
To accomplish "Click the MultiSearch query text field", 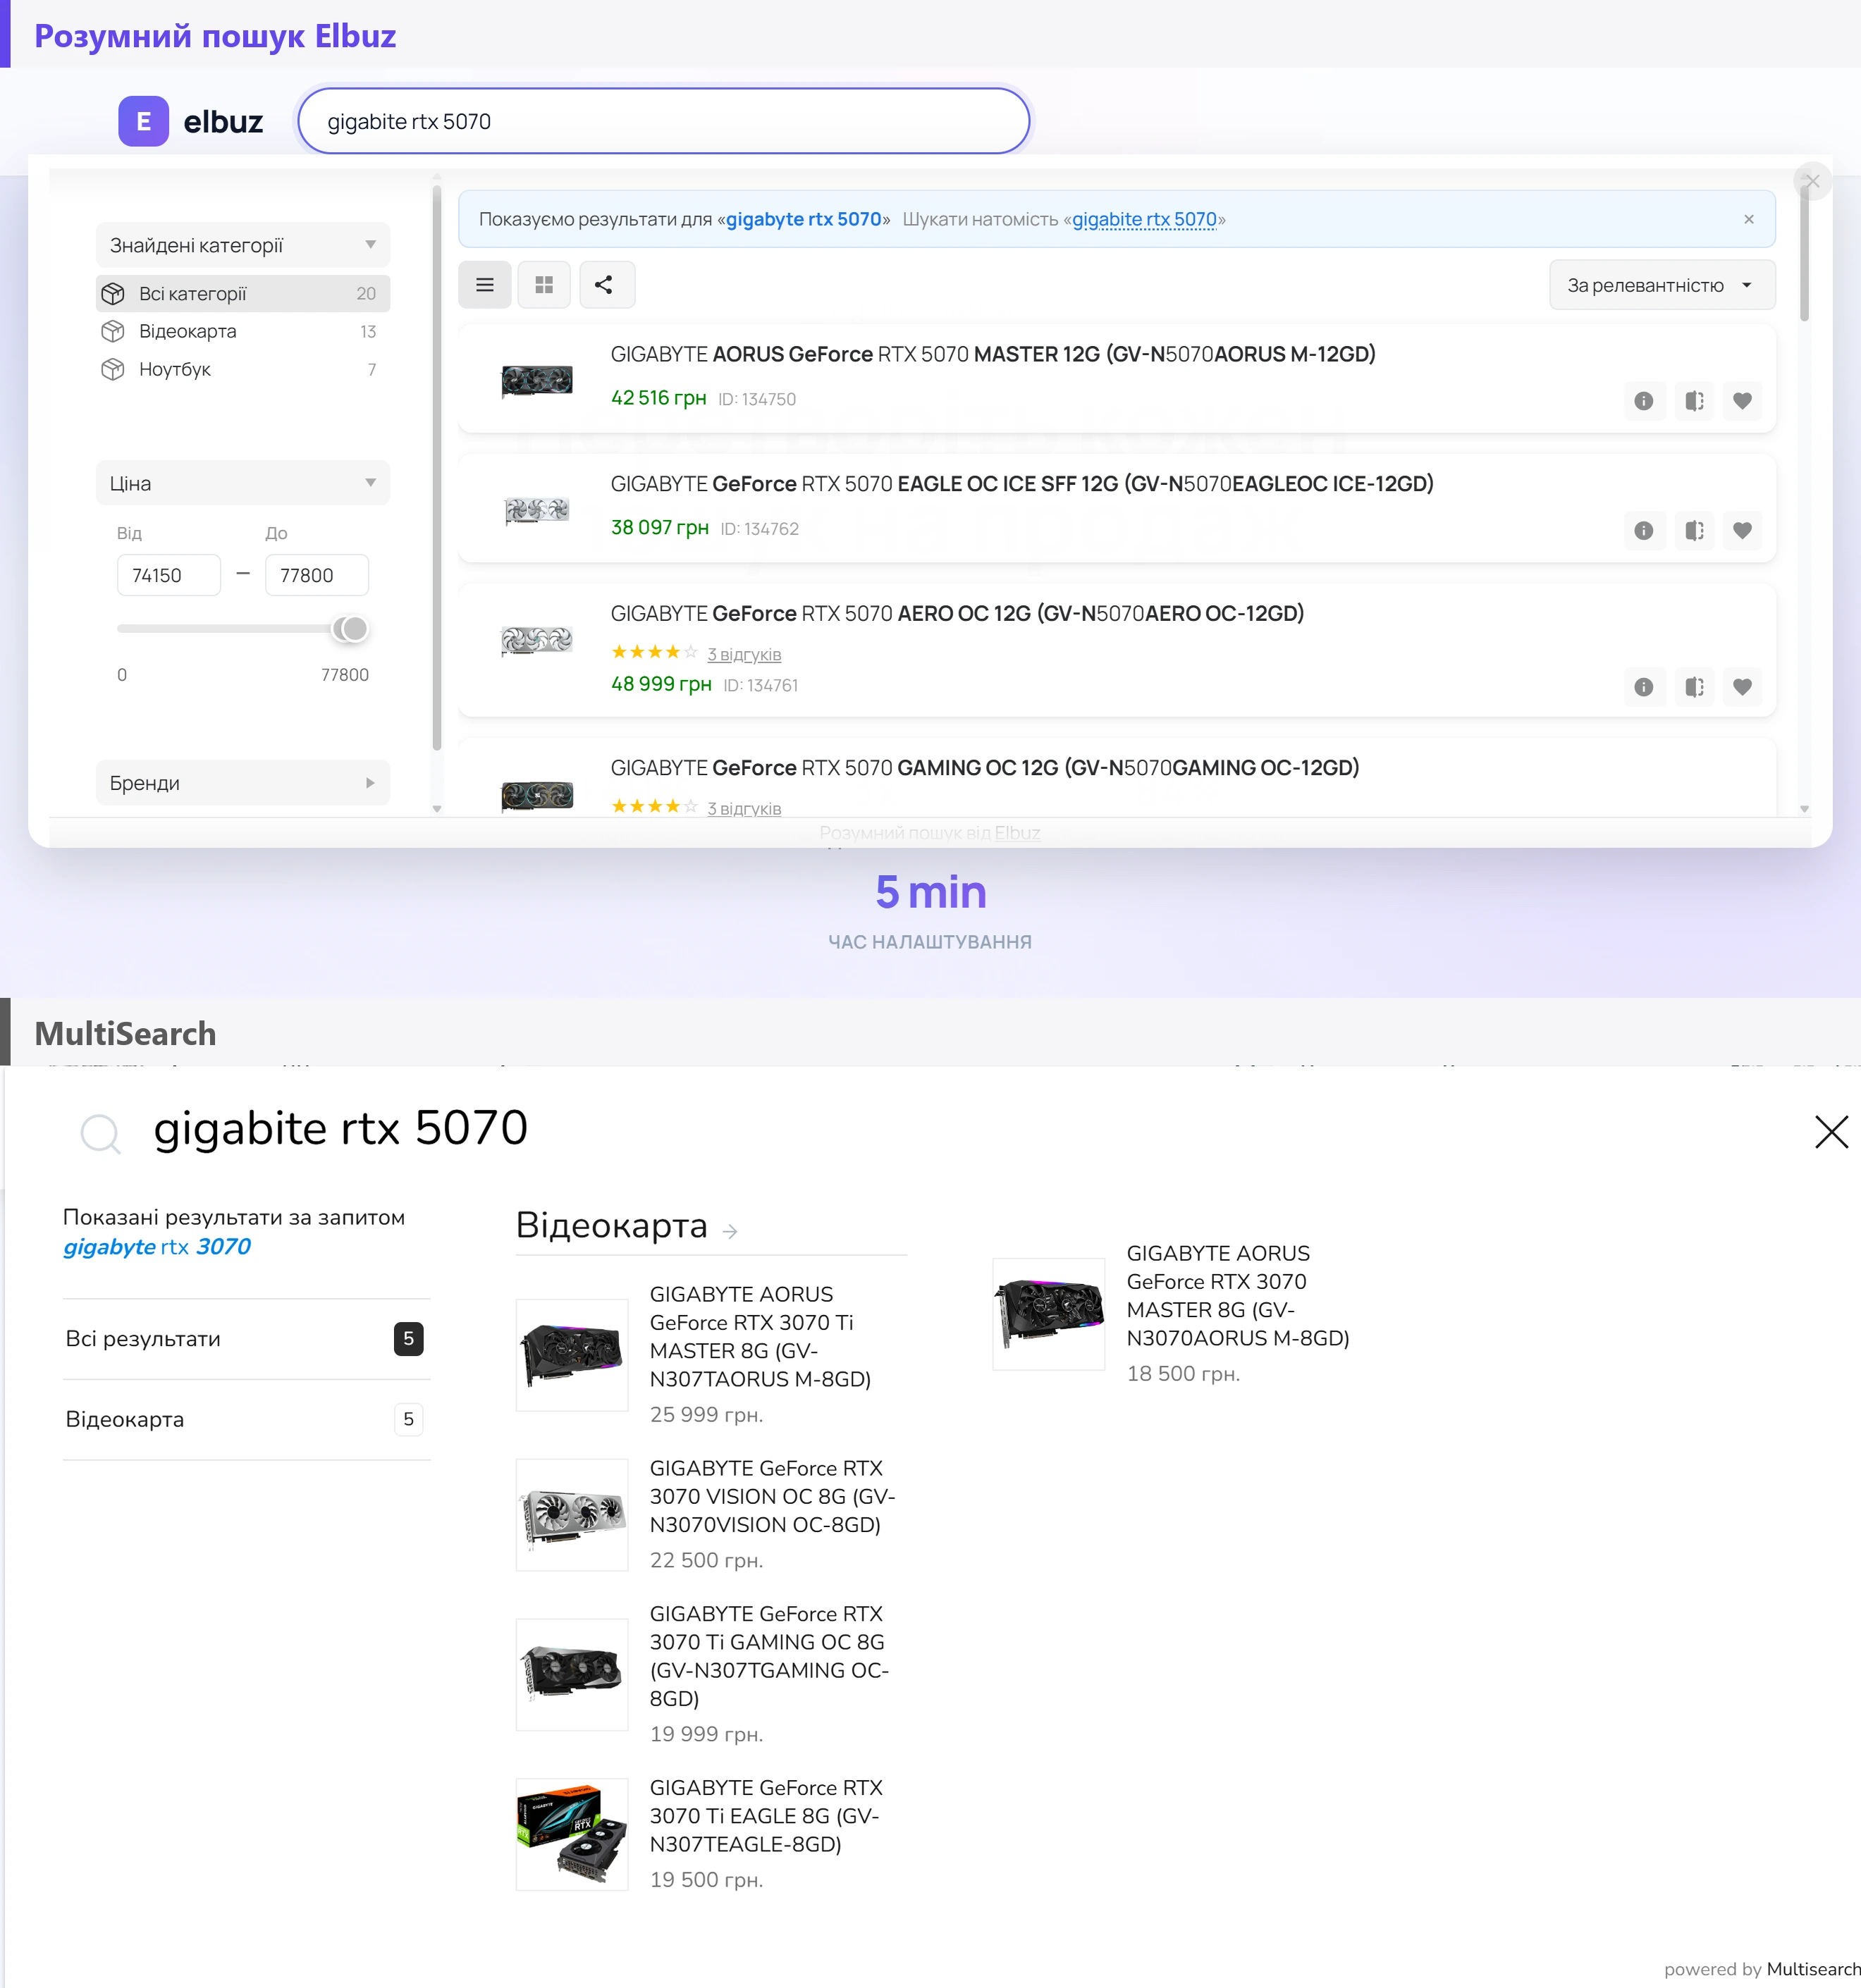I will [x=340, y=1128].
